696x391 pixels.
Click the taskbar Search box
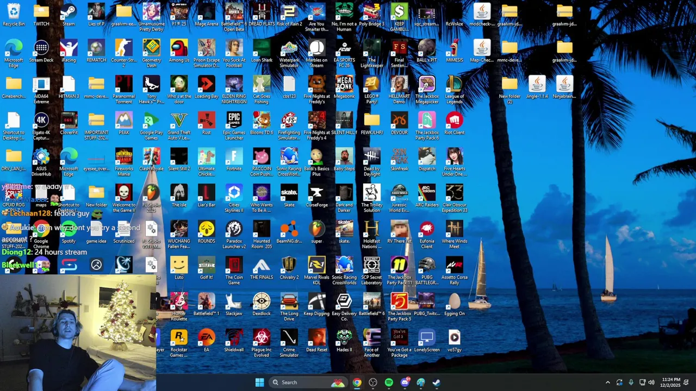pos(309,382)
